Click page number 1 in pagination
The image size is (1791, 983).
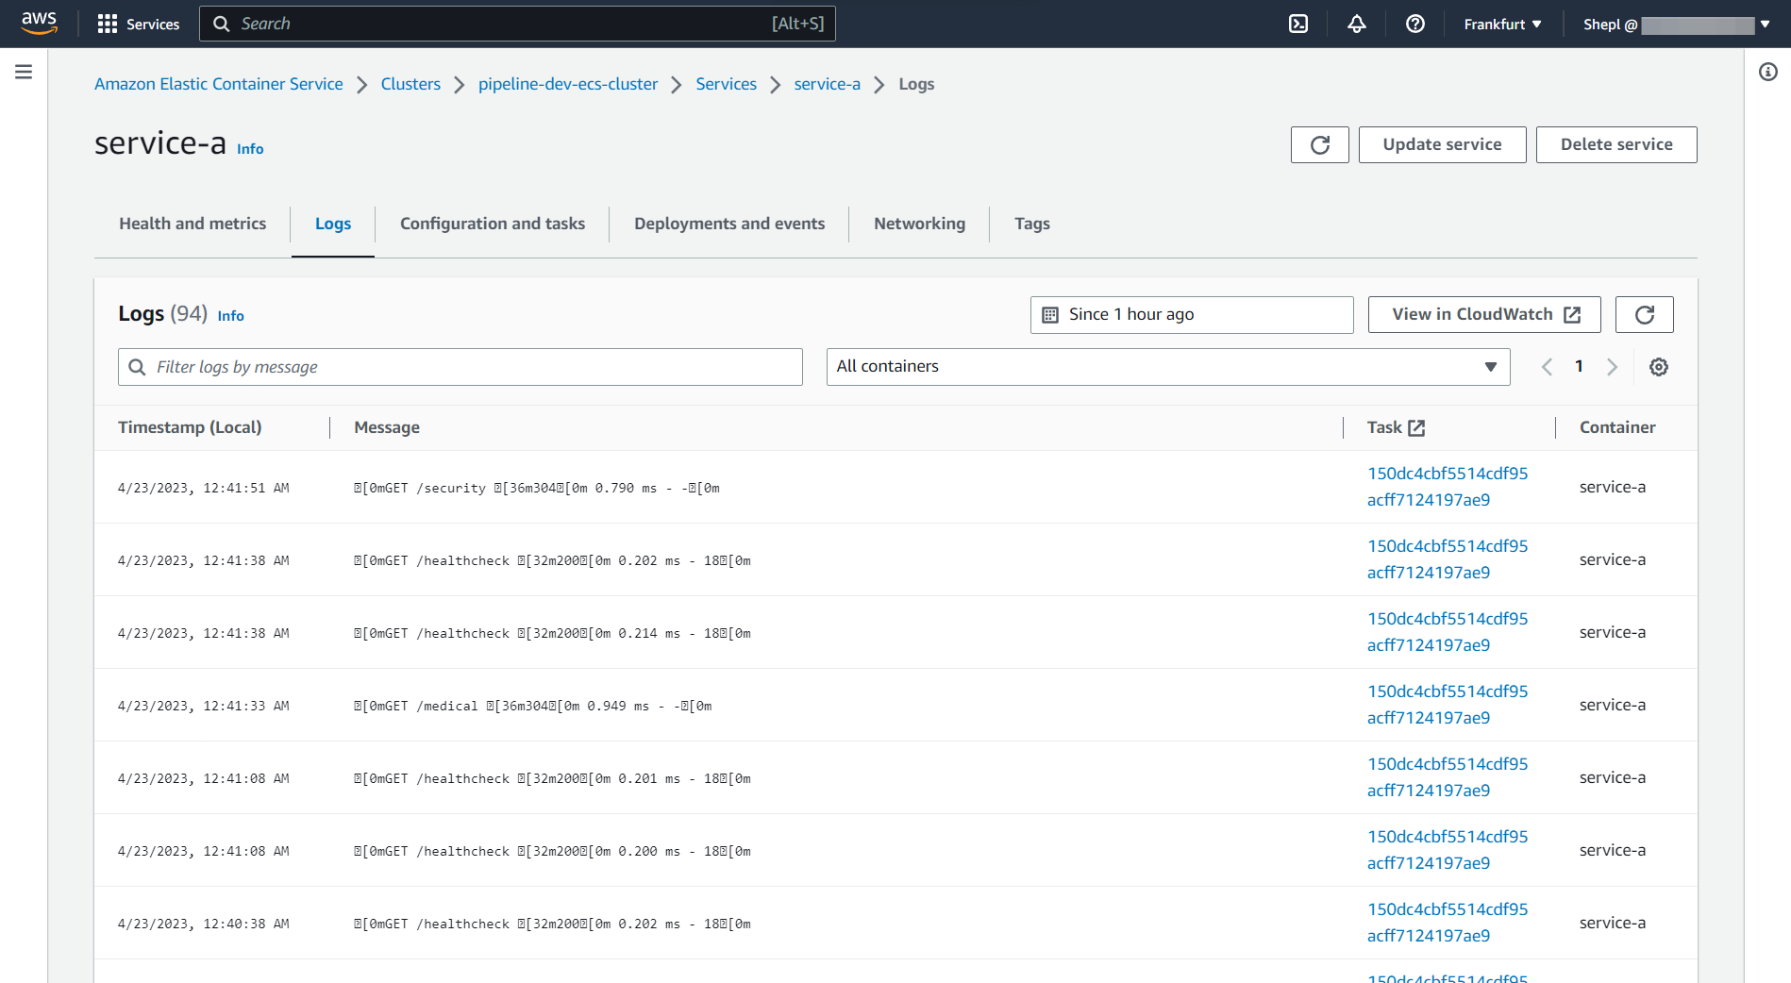pyautogui.click(x=1579, y=366)
